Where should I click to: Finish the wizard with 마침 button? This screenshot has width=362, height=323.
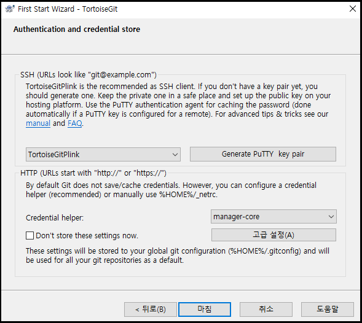(x=205, y=309)
